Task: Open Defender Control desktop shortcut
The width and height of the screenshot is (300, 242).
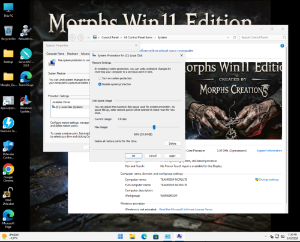Action: (8, 150)
